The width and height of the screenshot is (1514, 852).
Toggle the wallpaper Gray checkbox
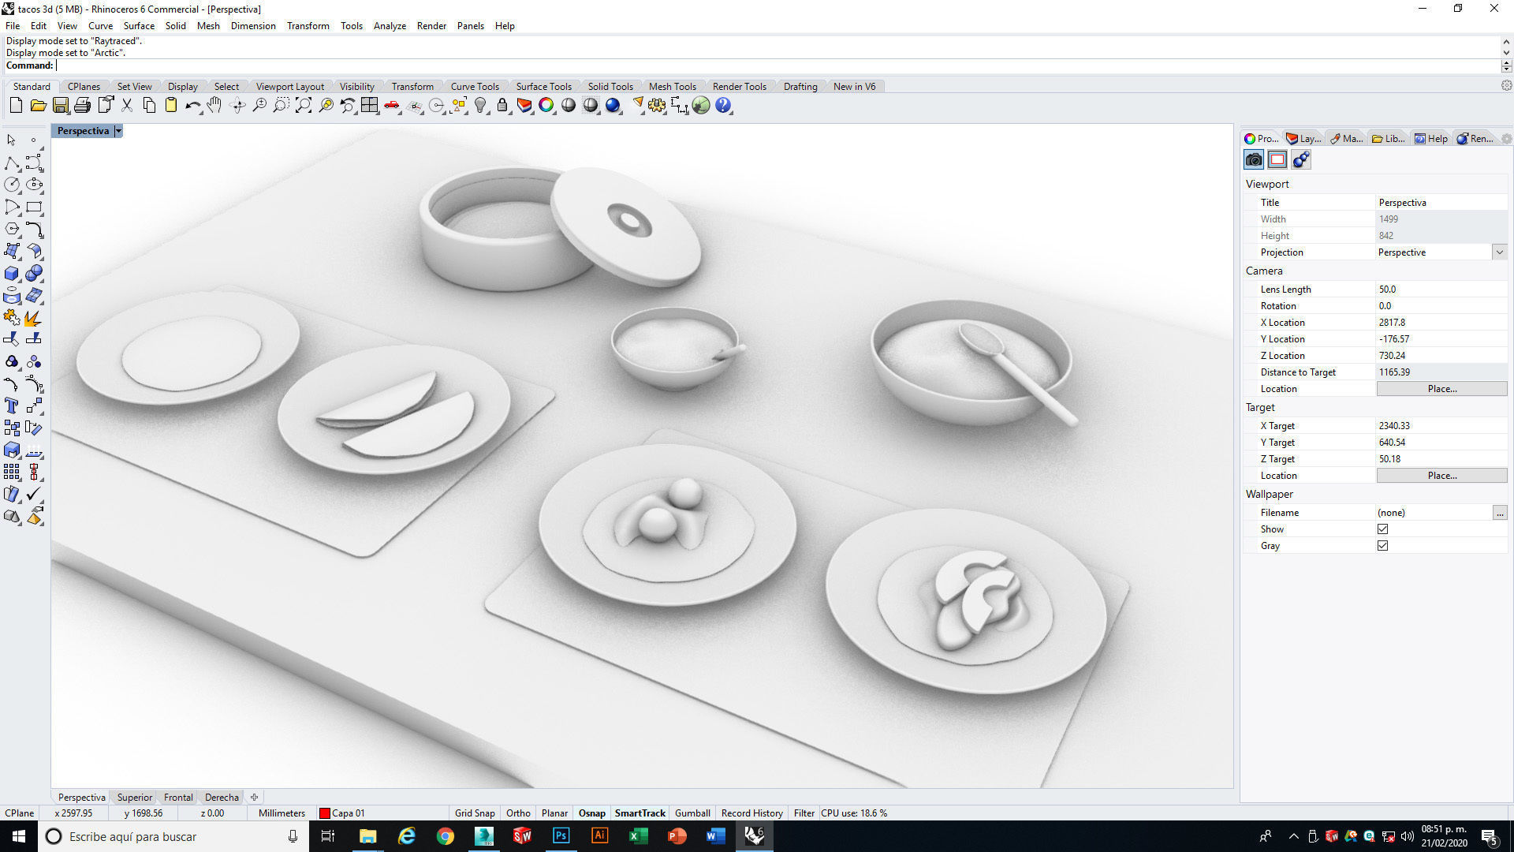pyautogui.click(x=1382, y=546)
